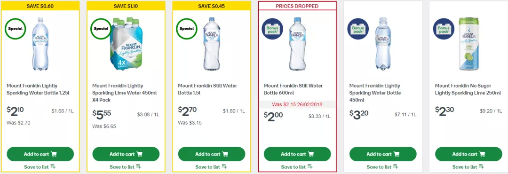
Task: Add Still Water Bottle 1.5l to cart
Action: coord(212,154)
